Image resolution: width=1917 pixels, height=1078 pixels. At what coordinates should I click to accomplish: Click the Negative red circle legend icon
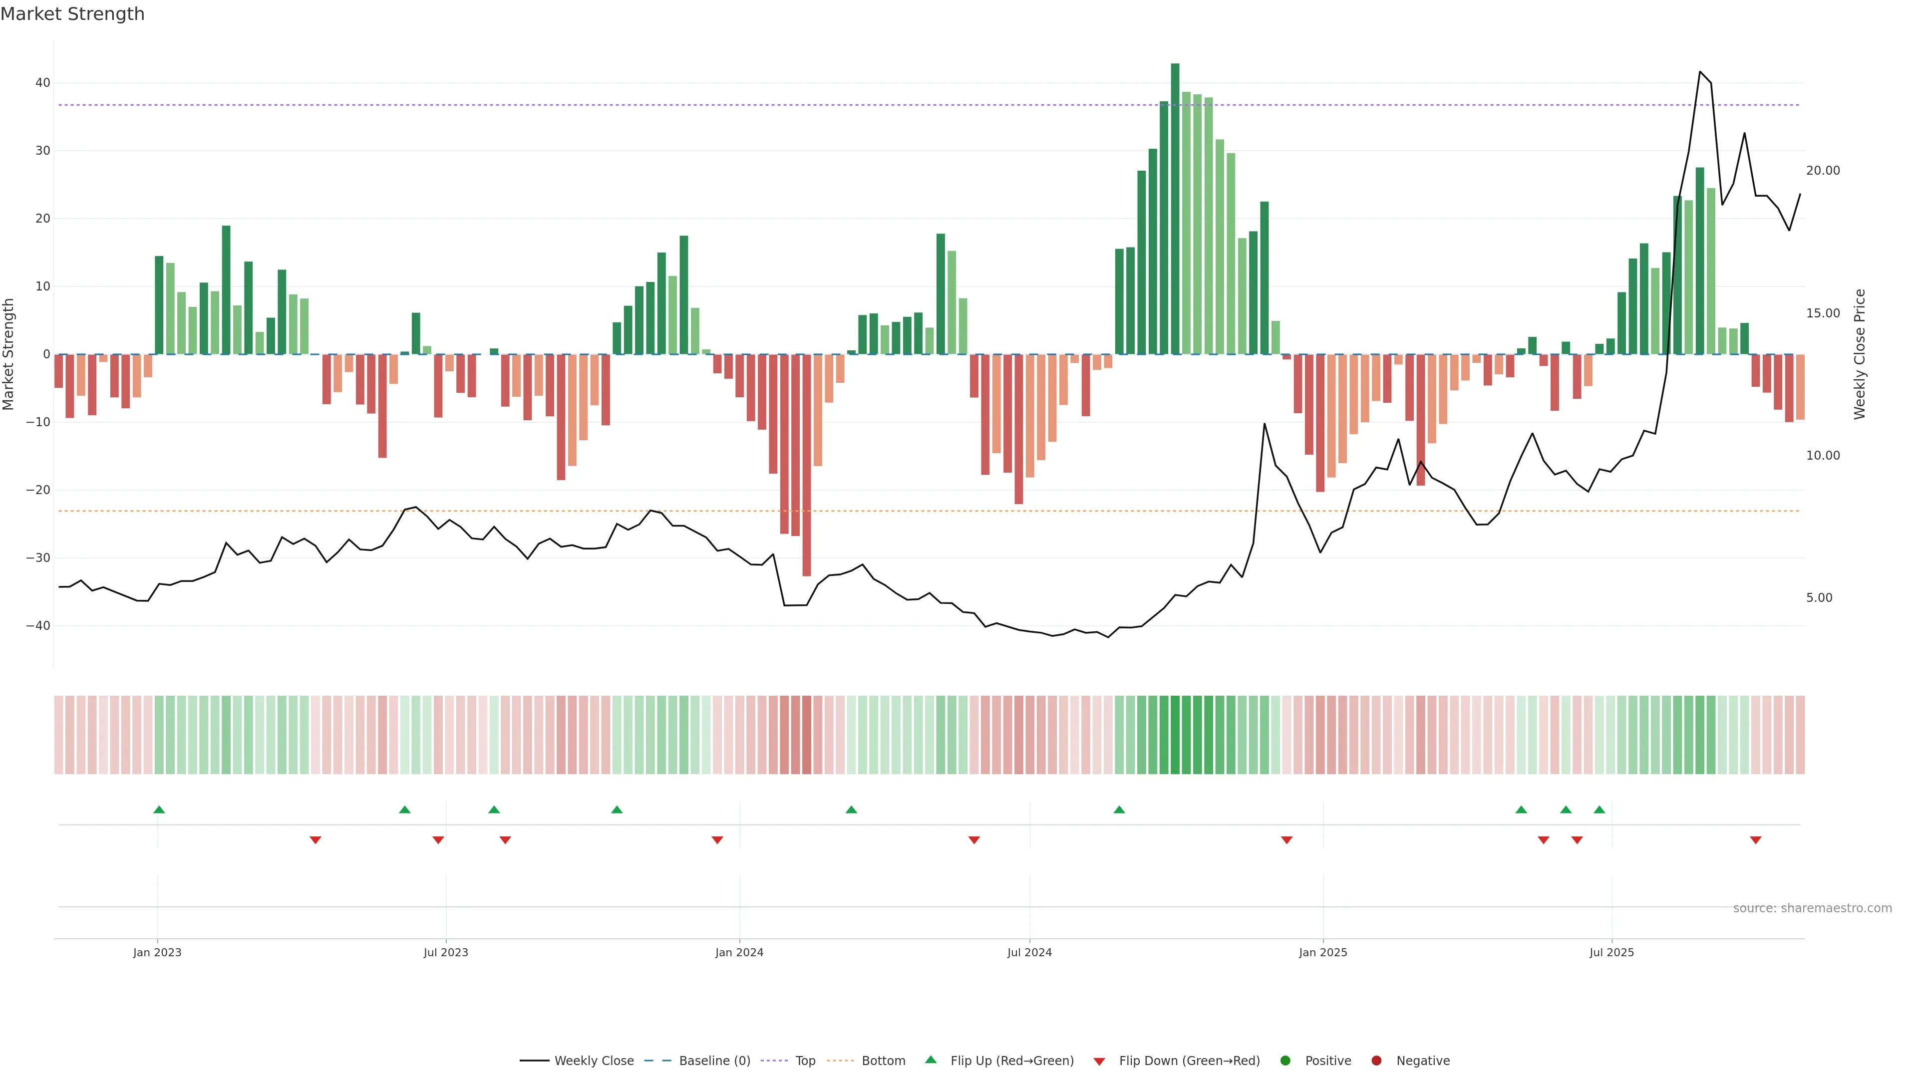point(1376,1061)
